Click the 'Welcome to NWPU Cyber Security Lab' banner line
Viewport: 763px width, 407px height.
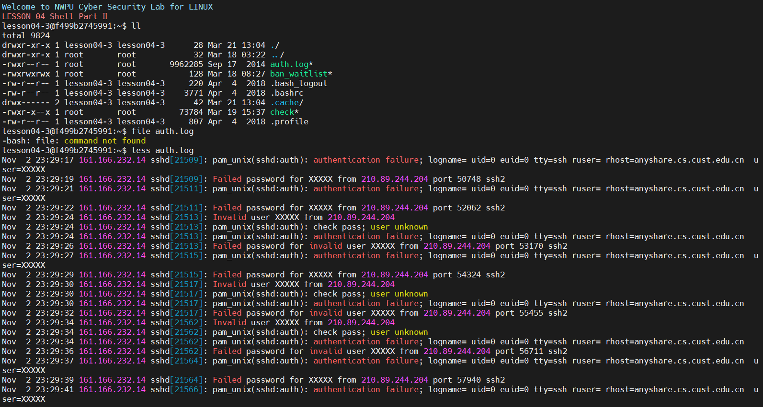point(107,7)
